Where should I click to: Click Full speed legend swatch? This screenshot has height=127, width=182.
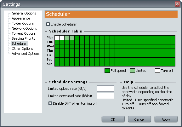tap(107, 71)
